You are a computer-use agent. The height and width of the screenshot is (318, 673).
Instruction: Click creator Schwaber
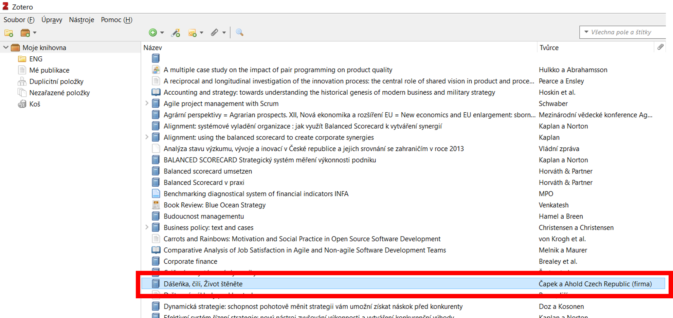553,104
